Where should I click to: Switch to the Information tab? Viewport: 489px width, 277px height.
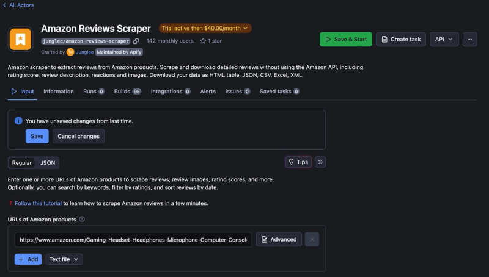(x=59, y=91)
